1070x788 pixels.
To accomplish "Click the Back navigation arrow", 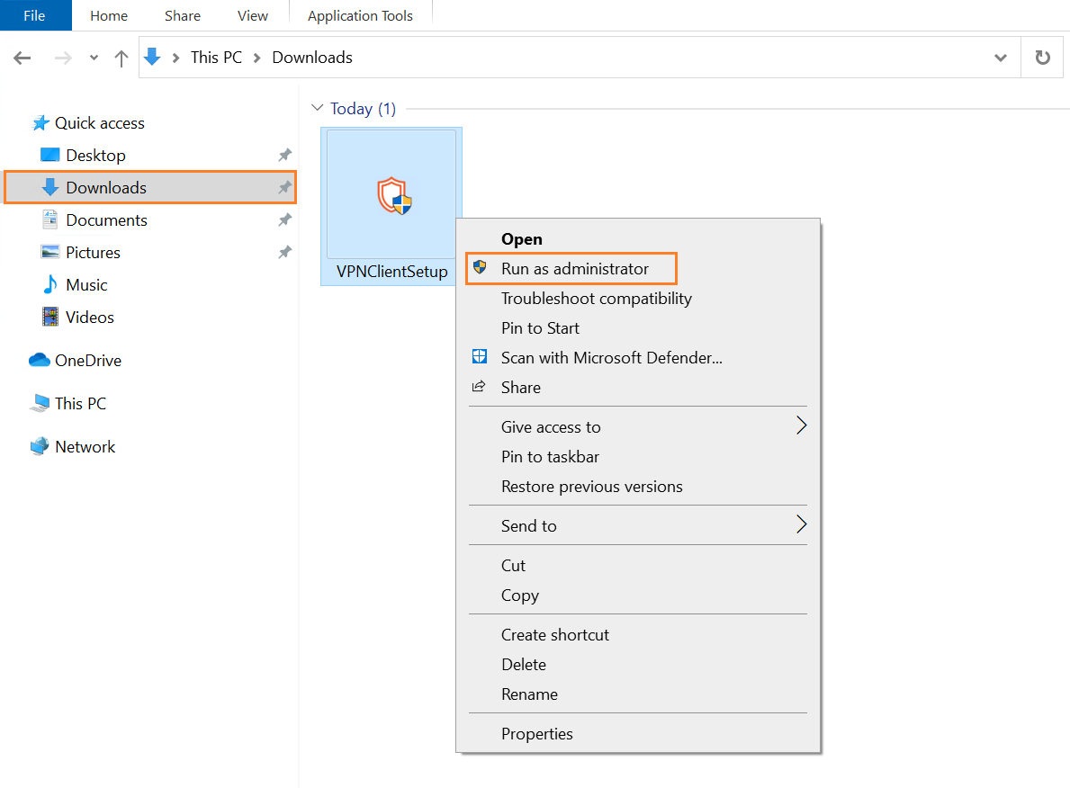I will (22, 58).
